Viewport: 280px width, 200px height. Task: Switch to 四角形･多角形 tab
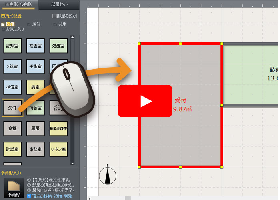[x=19, y=5]
